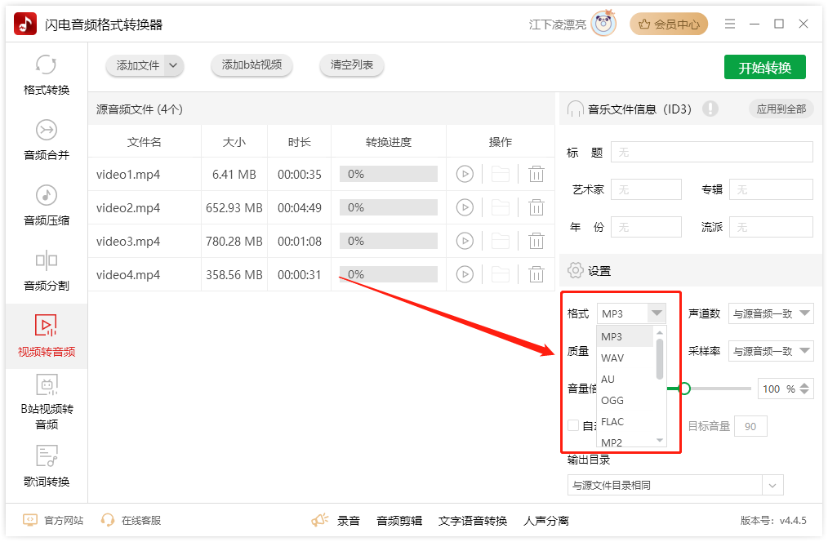
Task: Play the video1.mp4 preview
Action: [465, 174]
